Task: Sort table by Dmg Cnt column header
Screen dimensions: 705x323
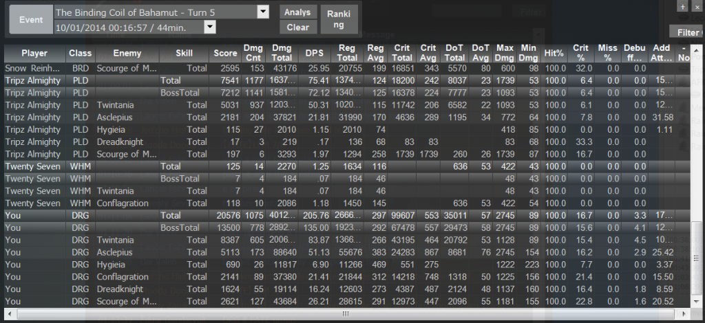Action: (253, 53)
